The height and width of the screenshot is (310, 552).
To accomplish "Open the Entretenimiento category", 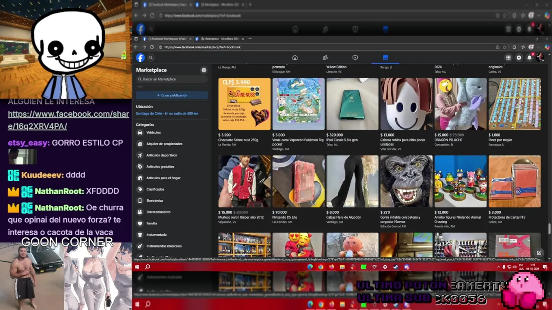I will coord(158,212).
